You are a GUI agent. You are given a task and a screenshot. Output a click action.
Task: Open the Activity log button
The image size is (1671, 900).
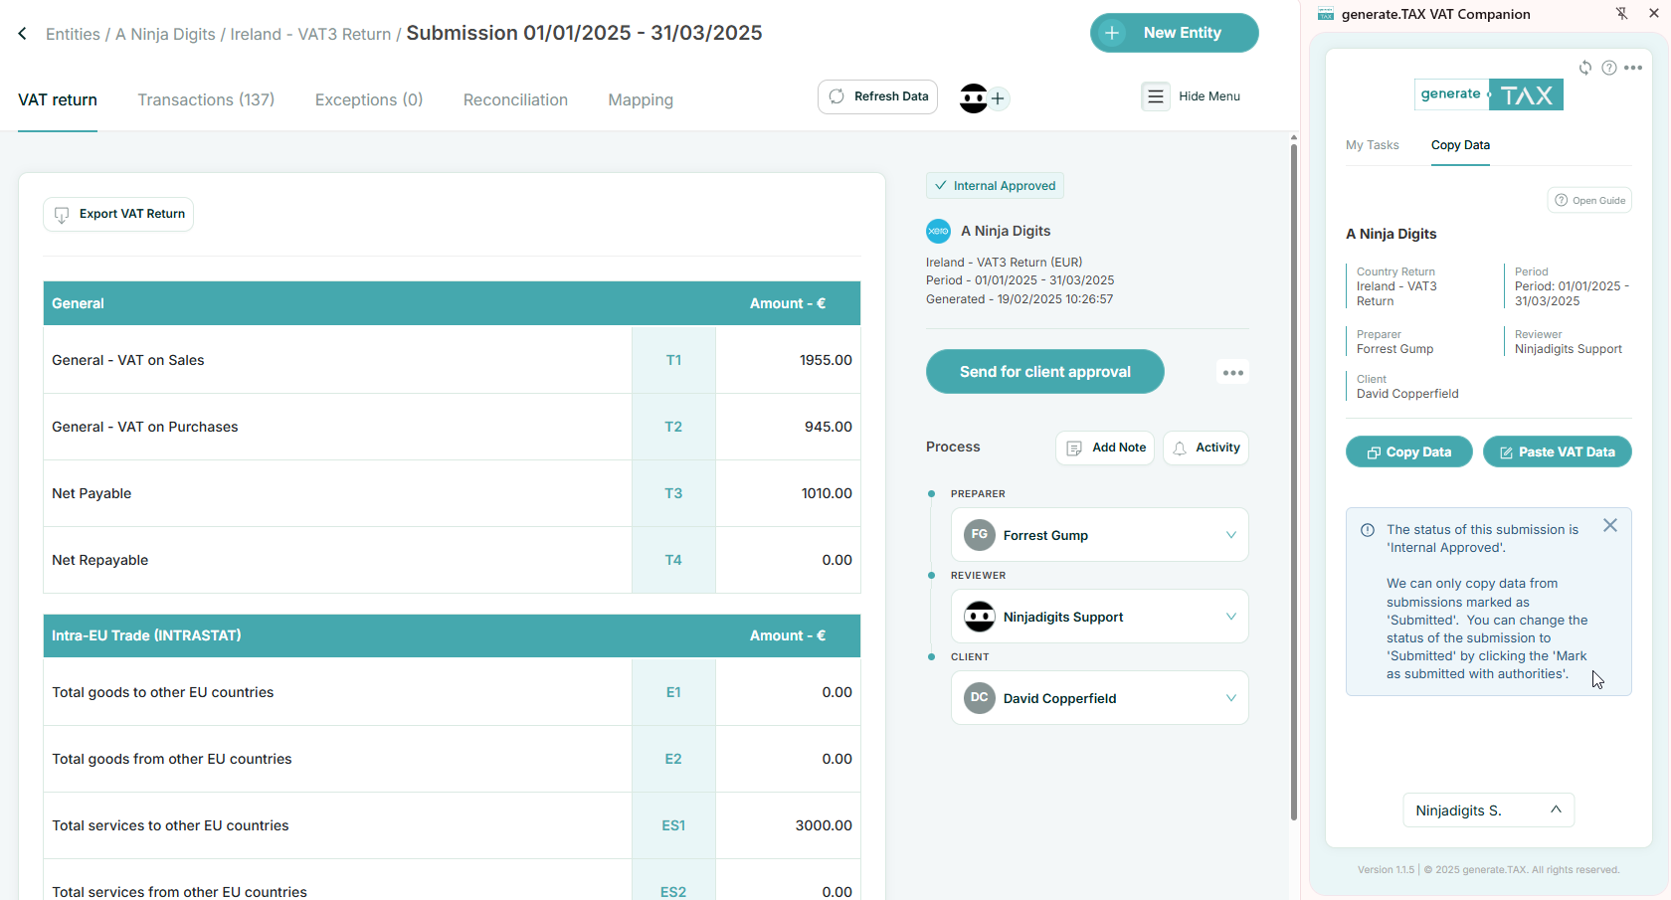coord(1206,448)
